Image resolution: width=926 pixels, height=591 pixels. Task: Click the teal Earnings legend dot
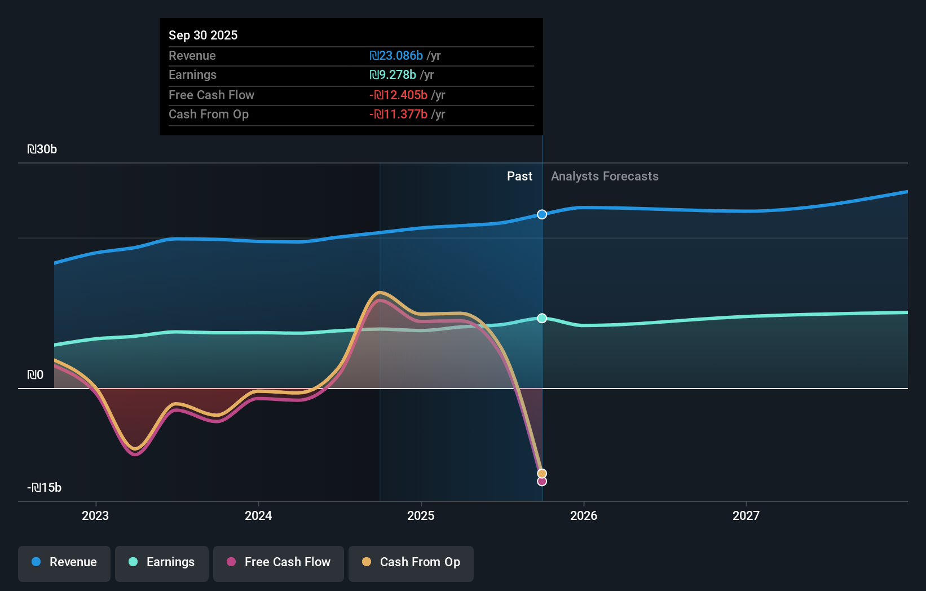click(x=131, y=563)
